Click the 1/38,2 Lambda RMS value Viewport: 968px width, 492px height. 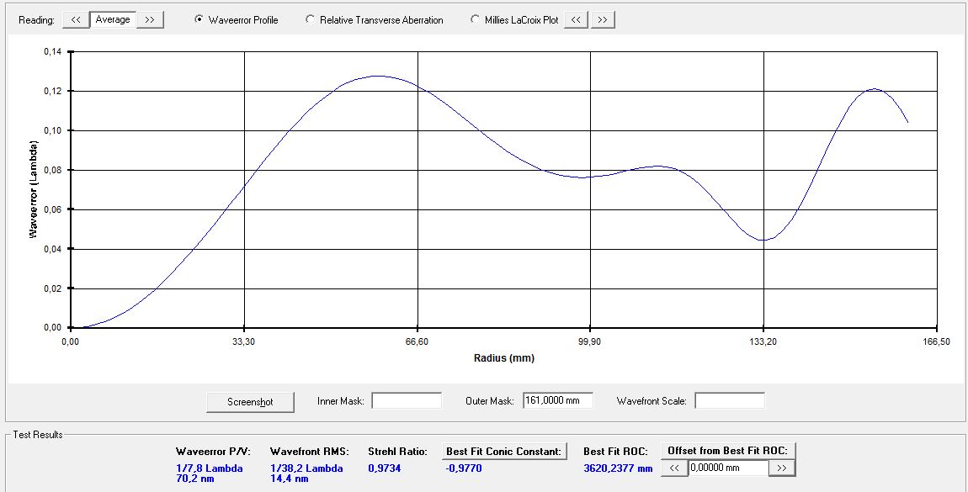(307, 468)
